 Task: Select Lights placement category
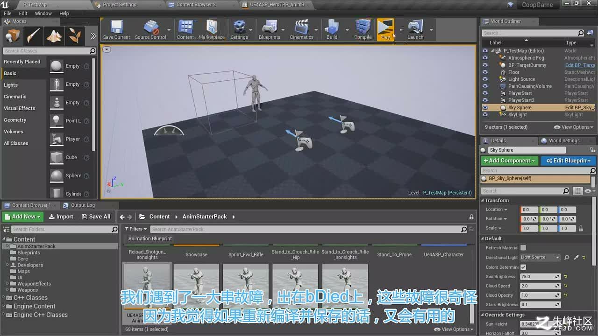11,85
